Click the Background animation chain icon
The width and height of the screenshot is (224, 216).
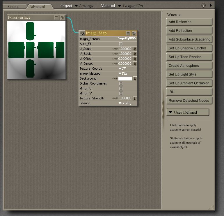(x=115, y=79)
